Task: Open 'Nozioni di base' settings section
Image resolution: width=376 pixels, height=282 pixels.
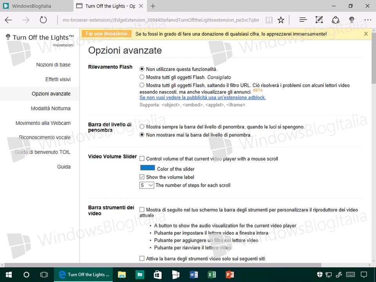Action: point(53,65)
